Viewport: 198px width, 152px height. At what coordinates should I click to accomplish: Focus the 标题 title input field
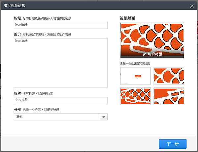click(61, 25)
